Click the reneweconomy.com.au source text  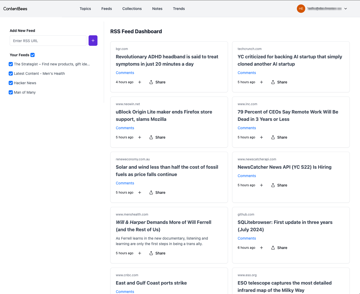pyautogui.click(x=133, y=159)
